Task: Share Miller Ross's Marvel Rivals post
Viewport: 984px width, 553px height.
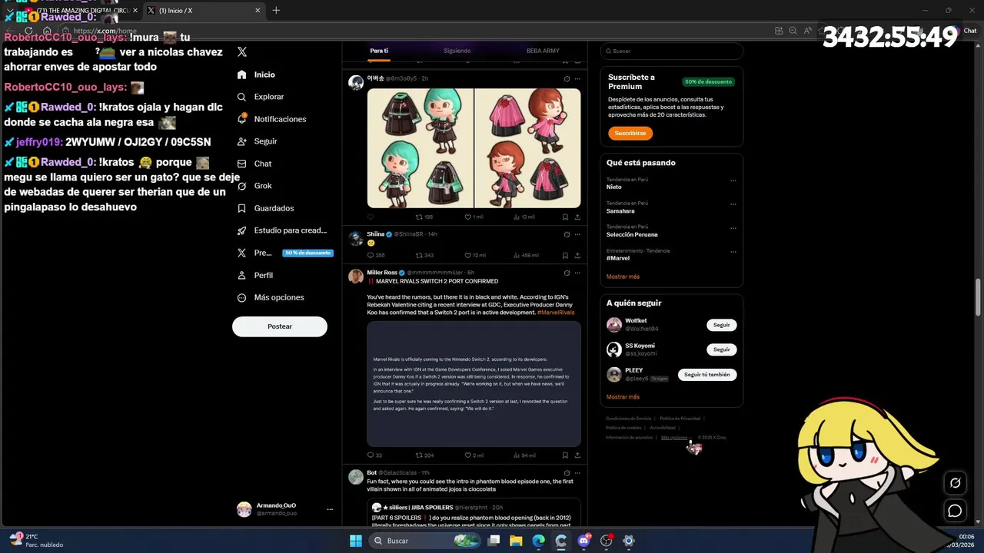Action: pos(577,455)
